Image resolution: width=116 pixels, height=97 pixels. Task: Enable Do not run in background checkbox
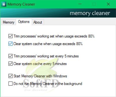click(x=11, y=84)
